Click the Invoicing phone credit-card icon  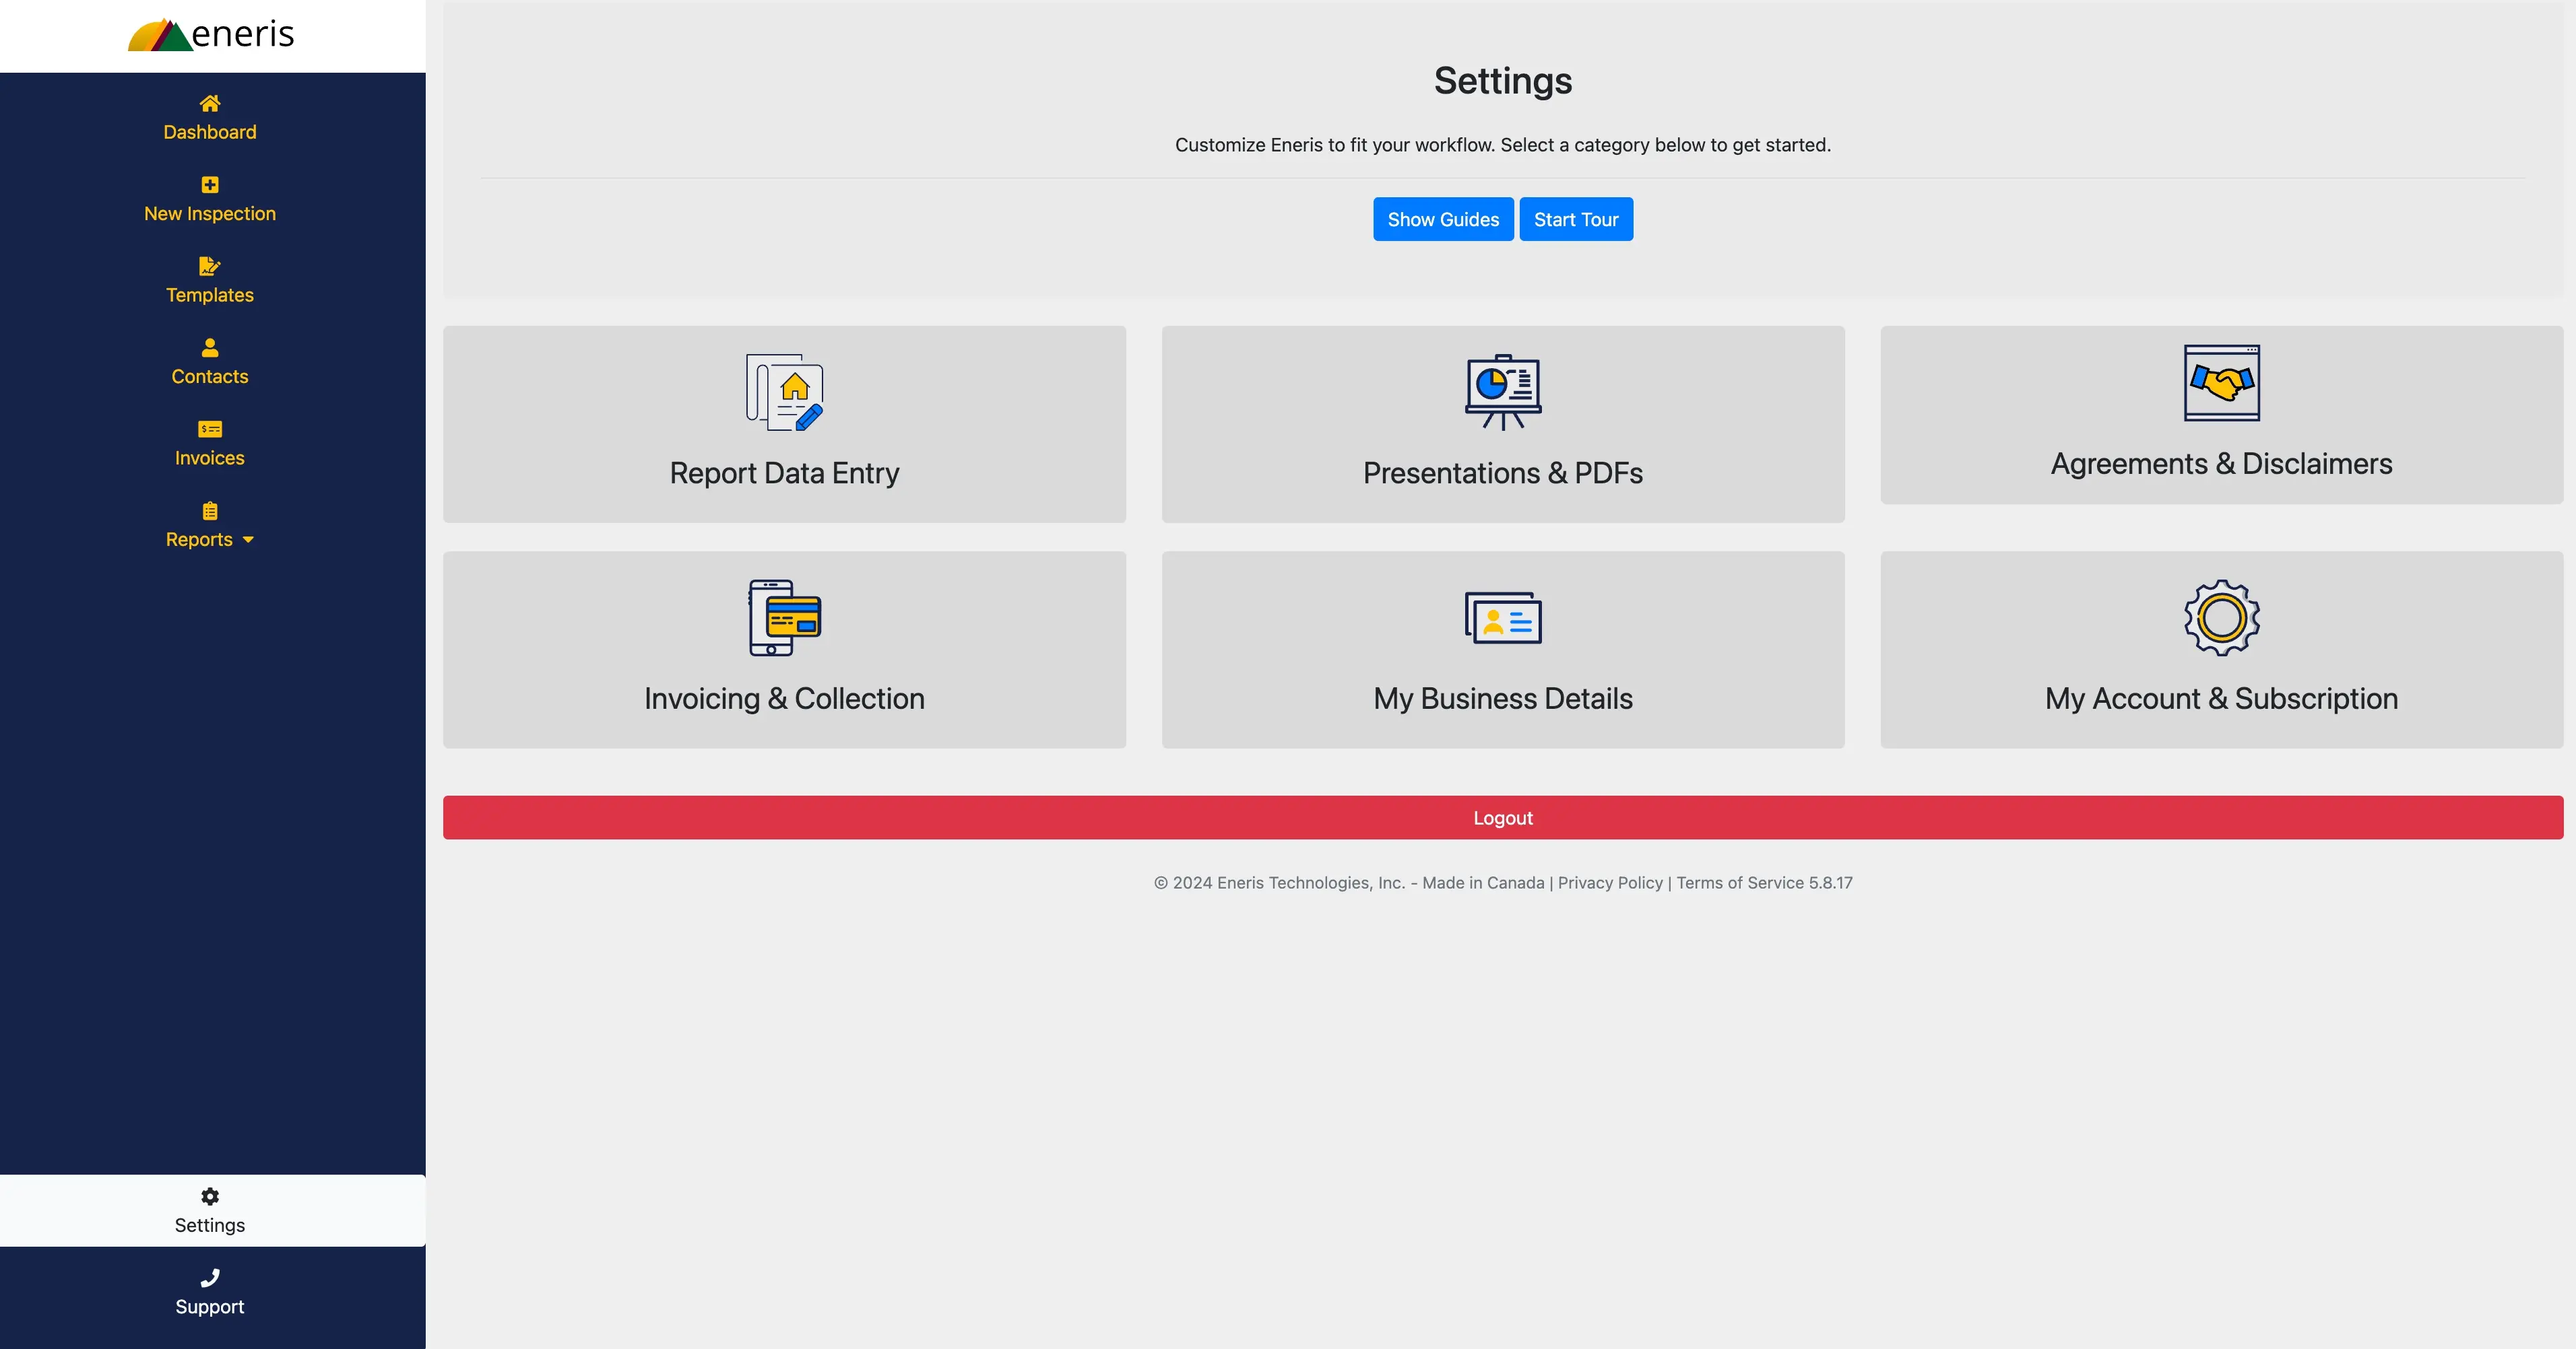coord(785,617)
